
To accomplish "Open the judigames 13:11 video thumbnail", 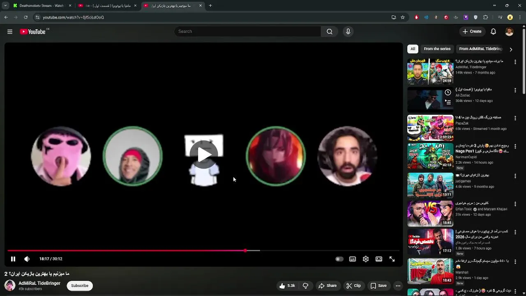I will pyautogui.click(x=430, y=185).
